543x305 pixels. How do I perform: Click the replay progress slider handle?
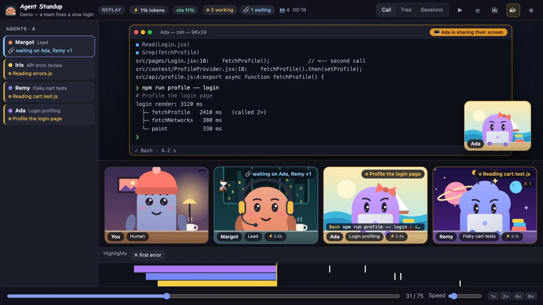point(167,296)
